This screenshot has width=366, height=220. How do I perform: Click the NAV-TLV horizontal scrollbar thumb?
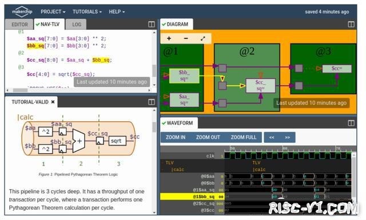pyautogui.click(x=20, y=90)
